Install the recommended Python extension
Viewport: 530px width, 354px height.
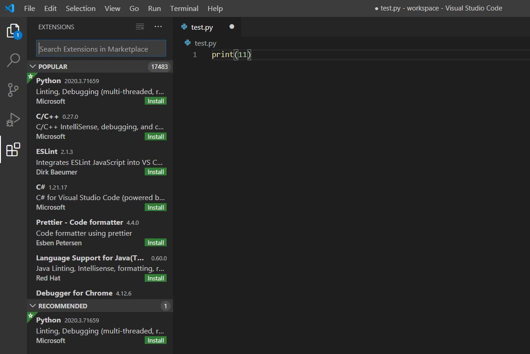click(156, 340)
